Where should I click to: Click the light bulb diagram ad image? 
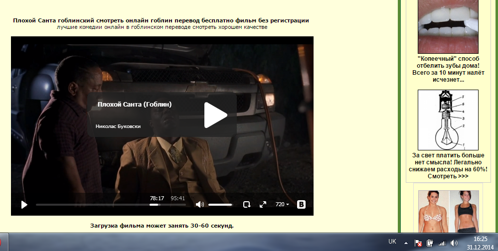click(x=448, y=120)
